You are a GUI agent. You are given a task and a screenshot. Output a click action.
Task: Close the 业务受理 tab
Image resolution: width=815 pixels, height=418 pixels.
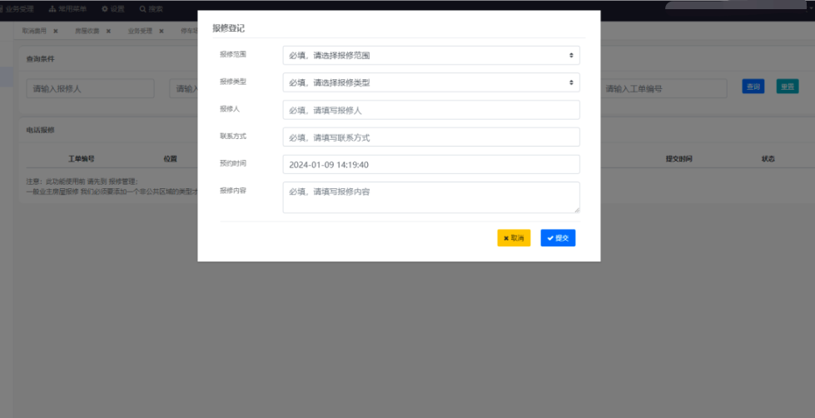161,31
